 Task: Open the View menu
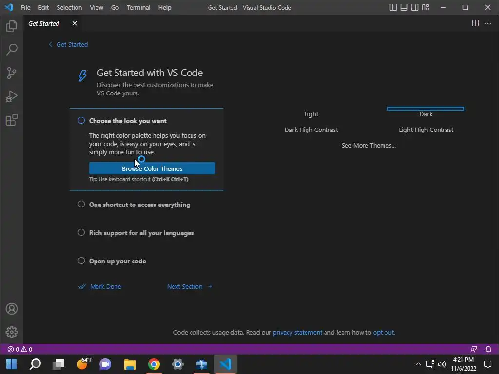pyautogui.click(x=96, y=7)
